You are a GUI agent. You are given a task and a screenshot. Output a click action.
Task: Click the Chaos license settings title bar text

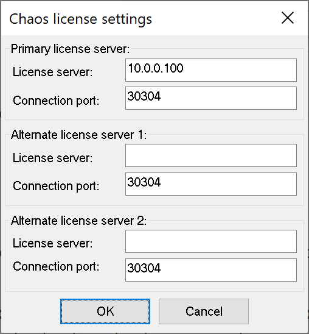(80, 19)
